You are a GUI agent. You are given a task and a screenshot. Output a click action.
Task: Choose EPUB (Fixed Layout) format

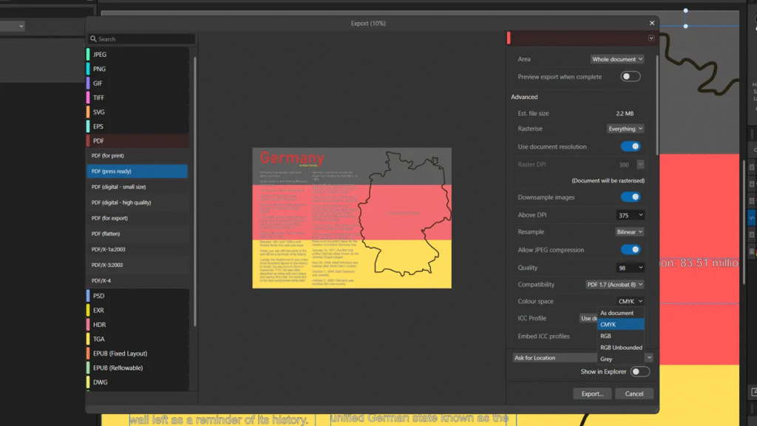coord(120,354)
